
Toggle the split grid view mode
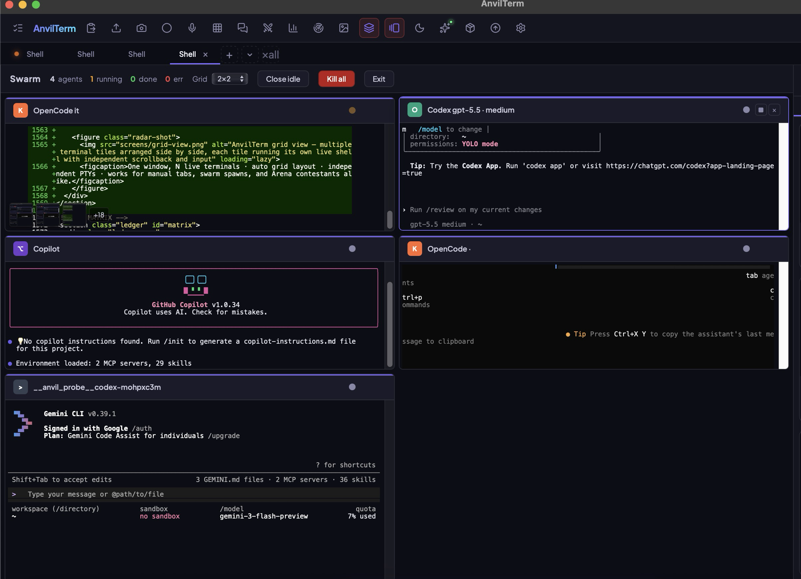click(x=394, y=28)
